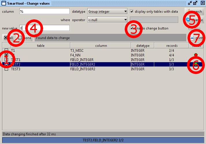Toggle 'display only tables with data' checkbox
Screen dimensions: 206x144
132,12
